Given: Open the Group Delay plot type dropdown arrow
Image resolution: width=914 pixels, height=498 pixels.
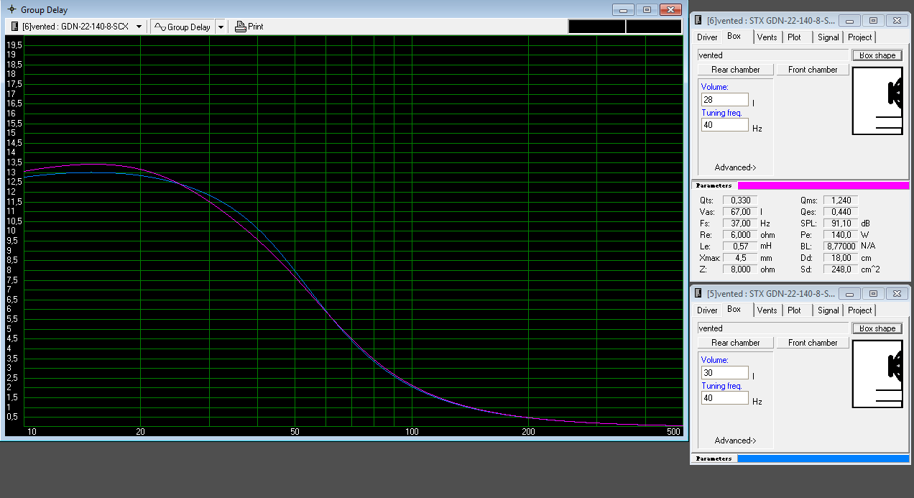Looking at the screenshot, I should [221, 27].
